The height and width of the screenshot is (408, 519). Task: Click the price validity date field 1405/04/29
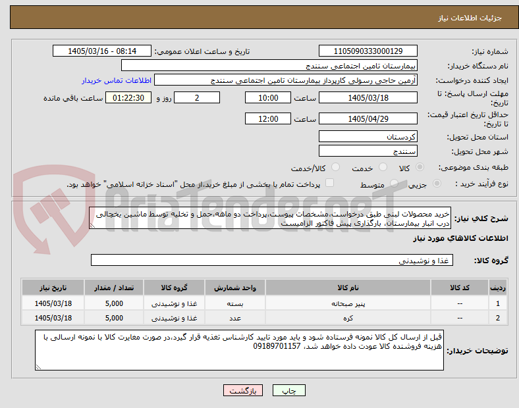tap(368, 118)
